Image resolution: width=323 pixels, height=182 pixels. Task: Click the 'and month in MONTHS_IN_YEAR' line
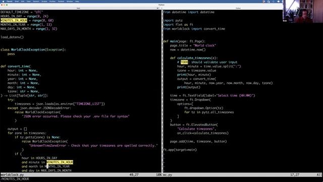click(45, 166)
